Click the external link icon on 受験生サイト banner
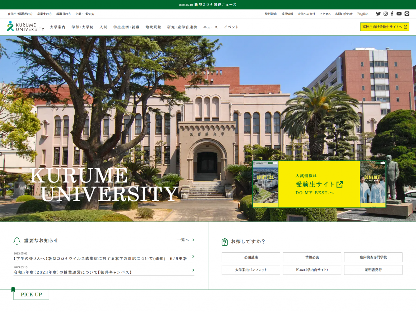416x312 pixels. pyautogui.click(x=340, y=184)
